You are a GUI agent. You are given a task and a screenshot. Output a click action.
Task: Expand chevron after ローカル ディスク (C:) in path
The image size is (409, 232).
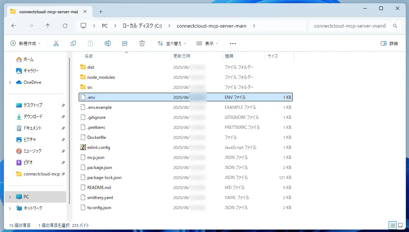coord(169,26)
